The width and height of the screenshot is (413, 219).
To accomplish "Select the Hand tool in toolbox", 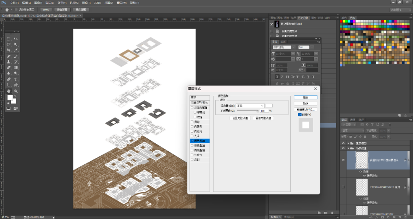I will tap(9, 91).
